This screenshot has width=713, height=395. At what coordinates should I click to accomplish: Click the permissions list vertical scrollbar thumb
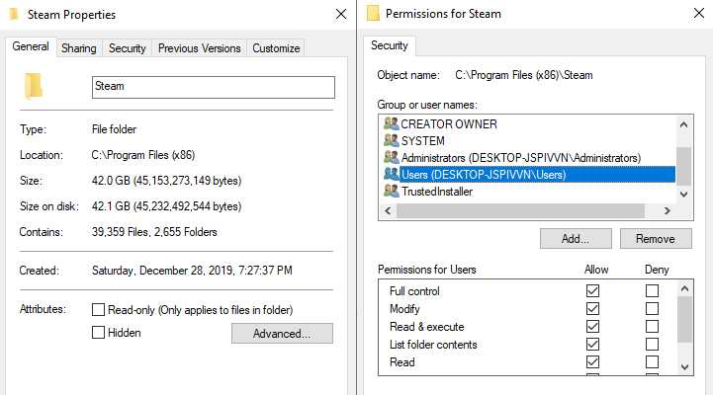point(684,320)
